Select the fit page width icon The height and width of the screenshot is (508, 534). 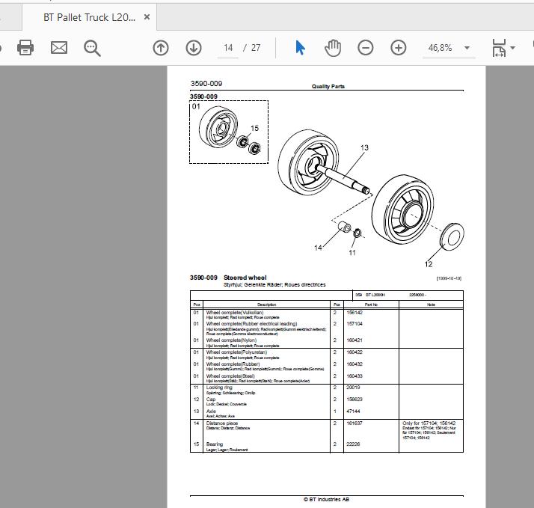[499, 48]
